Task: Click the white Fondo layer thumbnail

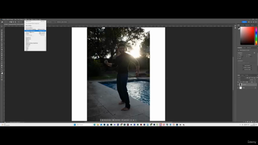Action: [241, 88]
